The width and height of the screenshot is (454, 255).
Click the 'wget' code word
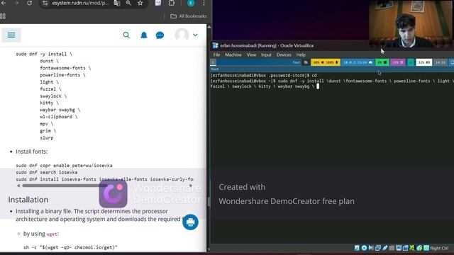(52, 234)
